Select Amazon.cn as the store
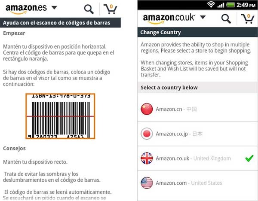The width and height of the screenshot is (258, 201). pyautogui.click(x=176, y=109)
